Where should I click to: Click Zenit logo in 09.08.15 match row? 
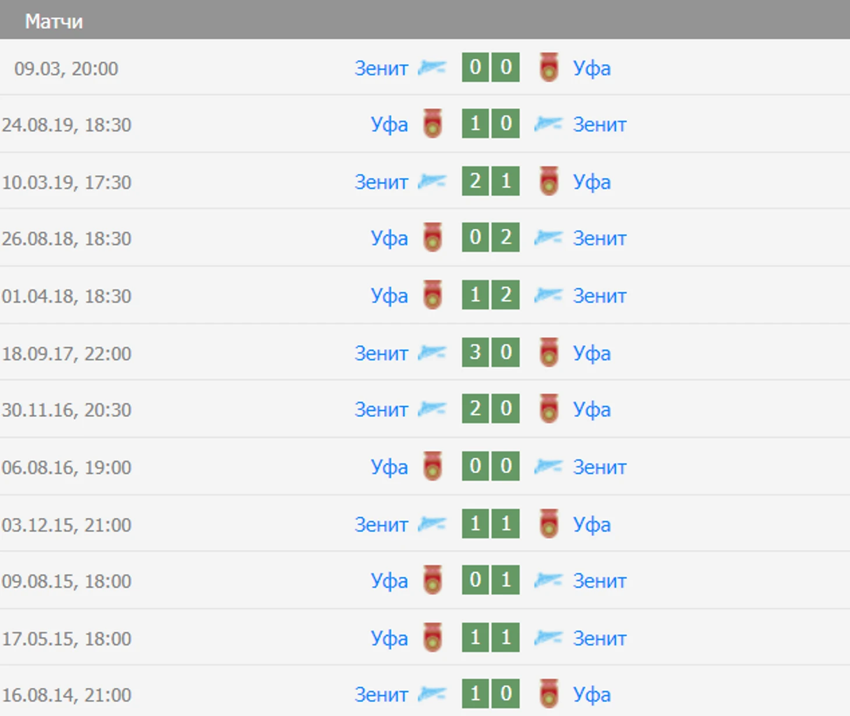[x=548, y=581]
